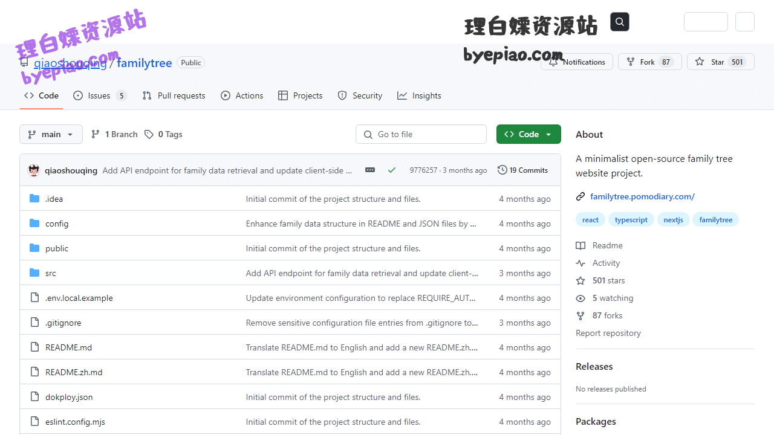The height and width of the screenshot is (435, 774).
Task: Open dokploy.json file
Action: (x=69, y=397)
